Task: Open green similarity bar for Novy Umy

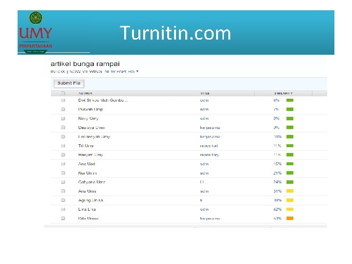Action: pyautogui.click(x=290, y=118)
